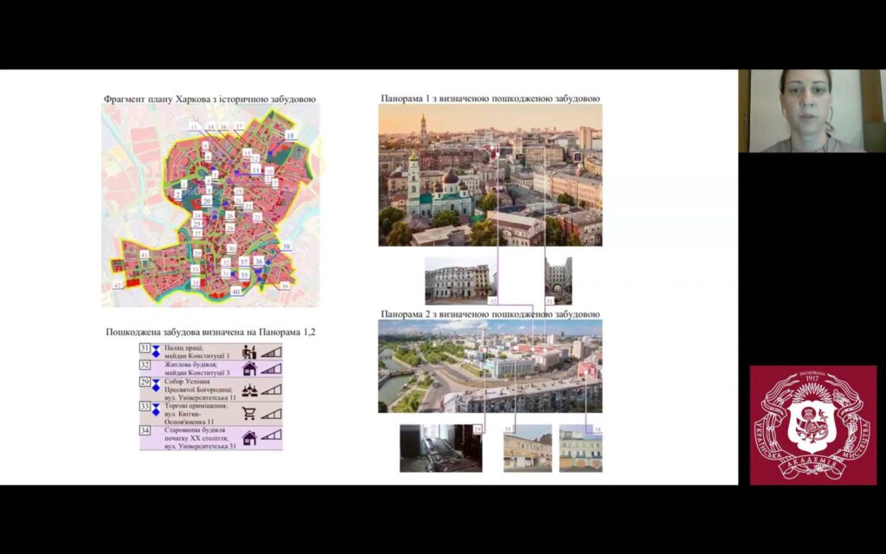Image resolution: width=886 pixels, height=554 pixels.
Task: Click the blue hourglass marker in row 33
Action: coord(156,409)
